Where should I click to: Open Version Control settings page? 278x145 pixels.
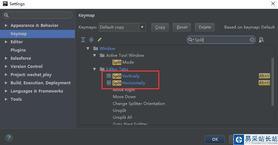[x=26, y=66]
